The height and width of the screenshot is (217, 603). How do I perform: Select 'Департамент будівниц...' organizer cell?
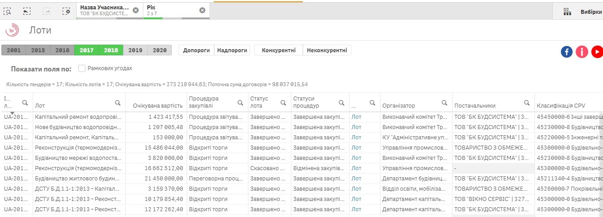(x=416, y=179)
